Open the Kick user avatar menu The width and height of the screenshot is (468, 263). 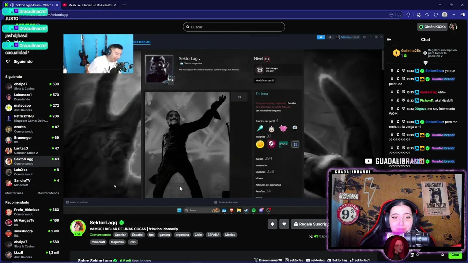[453, 27]
